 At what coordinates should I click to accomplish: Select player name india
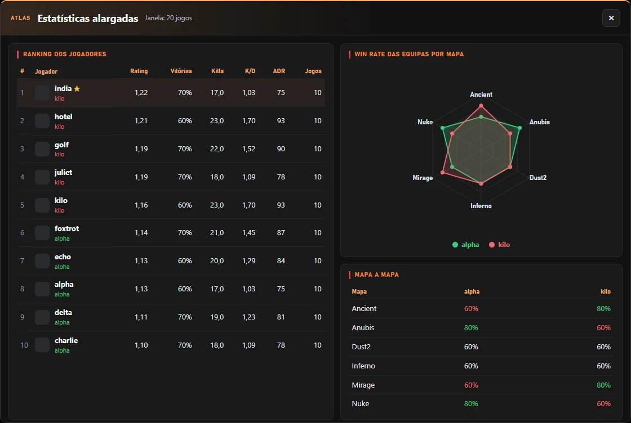pyautogui.click(x=63, y=88)
